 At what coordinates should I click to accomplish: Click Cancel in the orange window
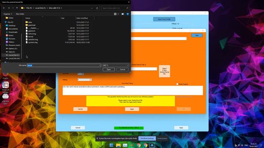[80, 109]
